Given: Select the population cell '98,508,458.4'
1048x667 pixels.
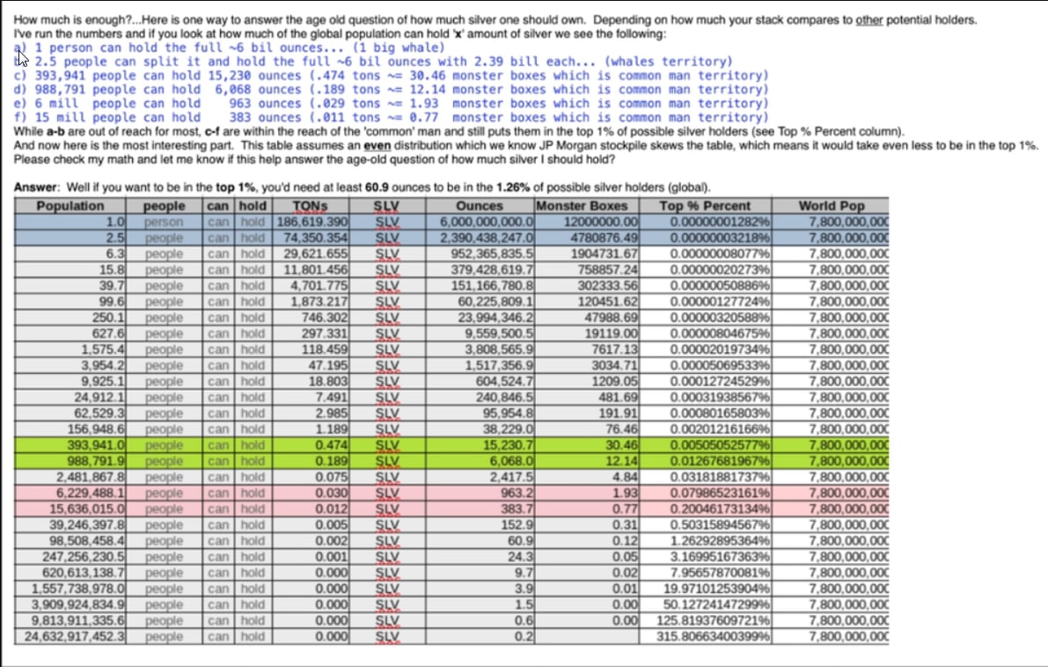Looking at the screenshot, I should click(70, 540).
